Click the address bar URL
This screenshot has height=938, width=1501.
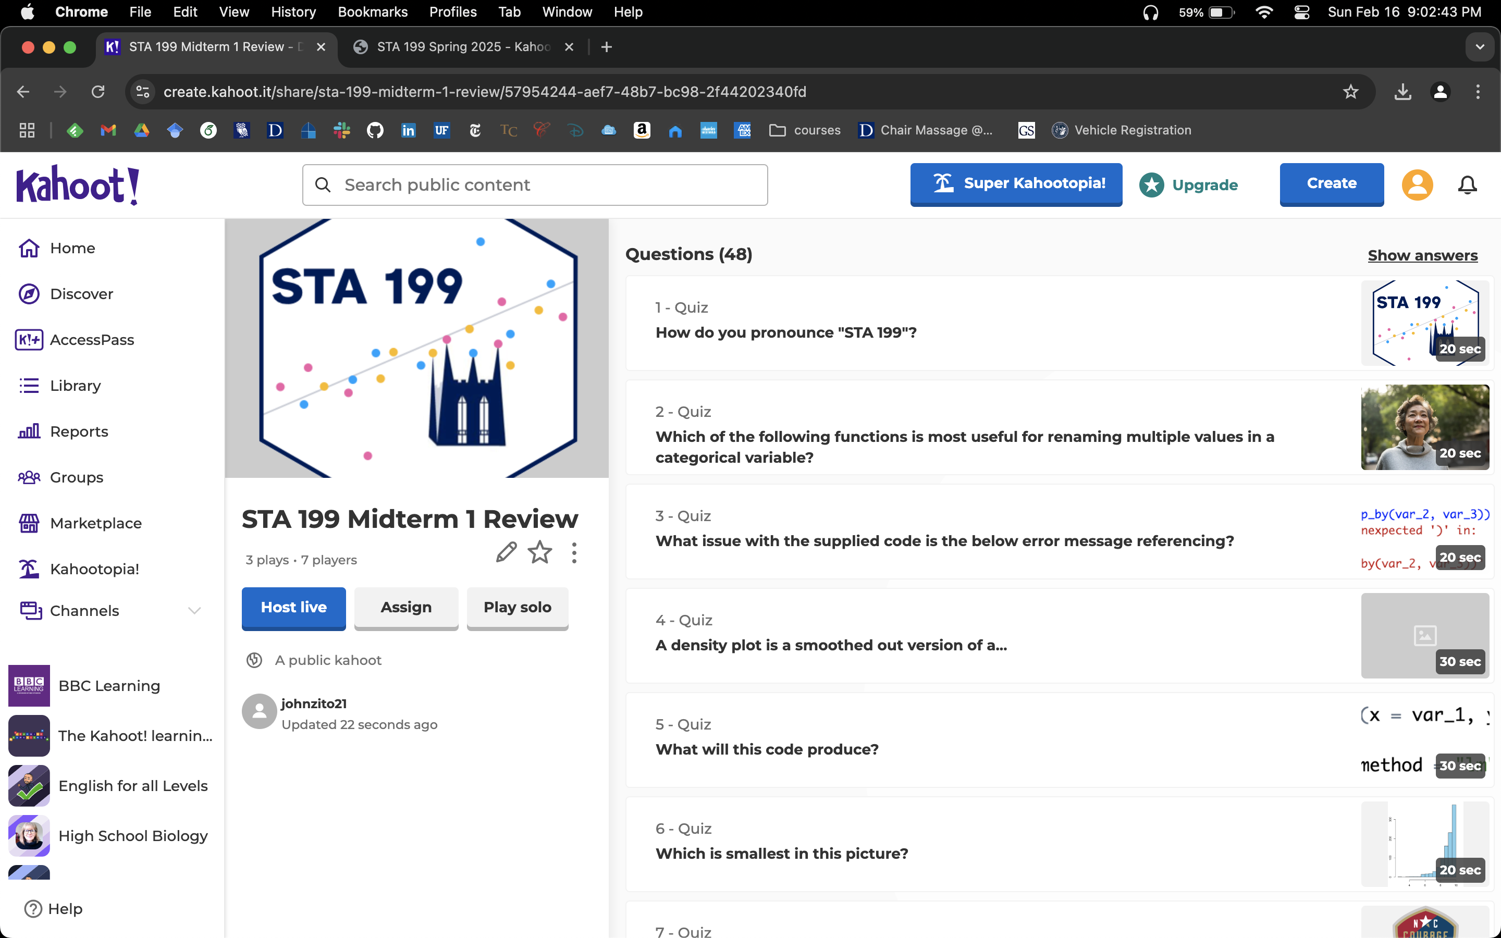point(485,92)
